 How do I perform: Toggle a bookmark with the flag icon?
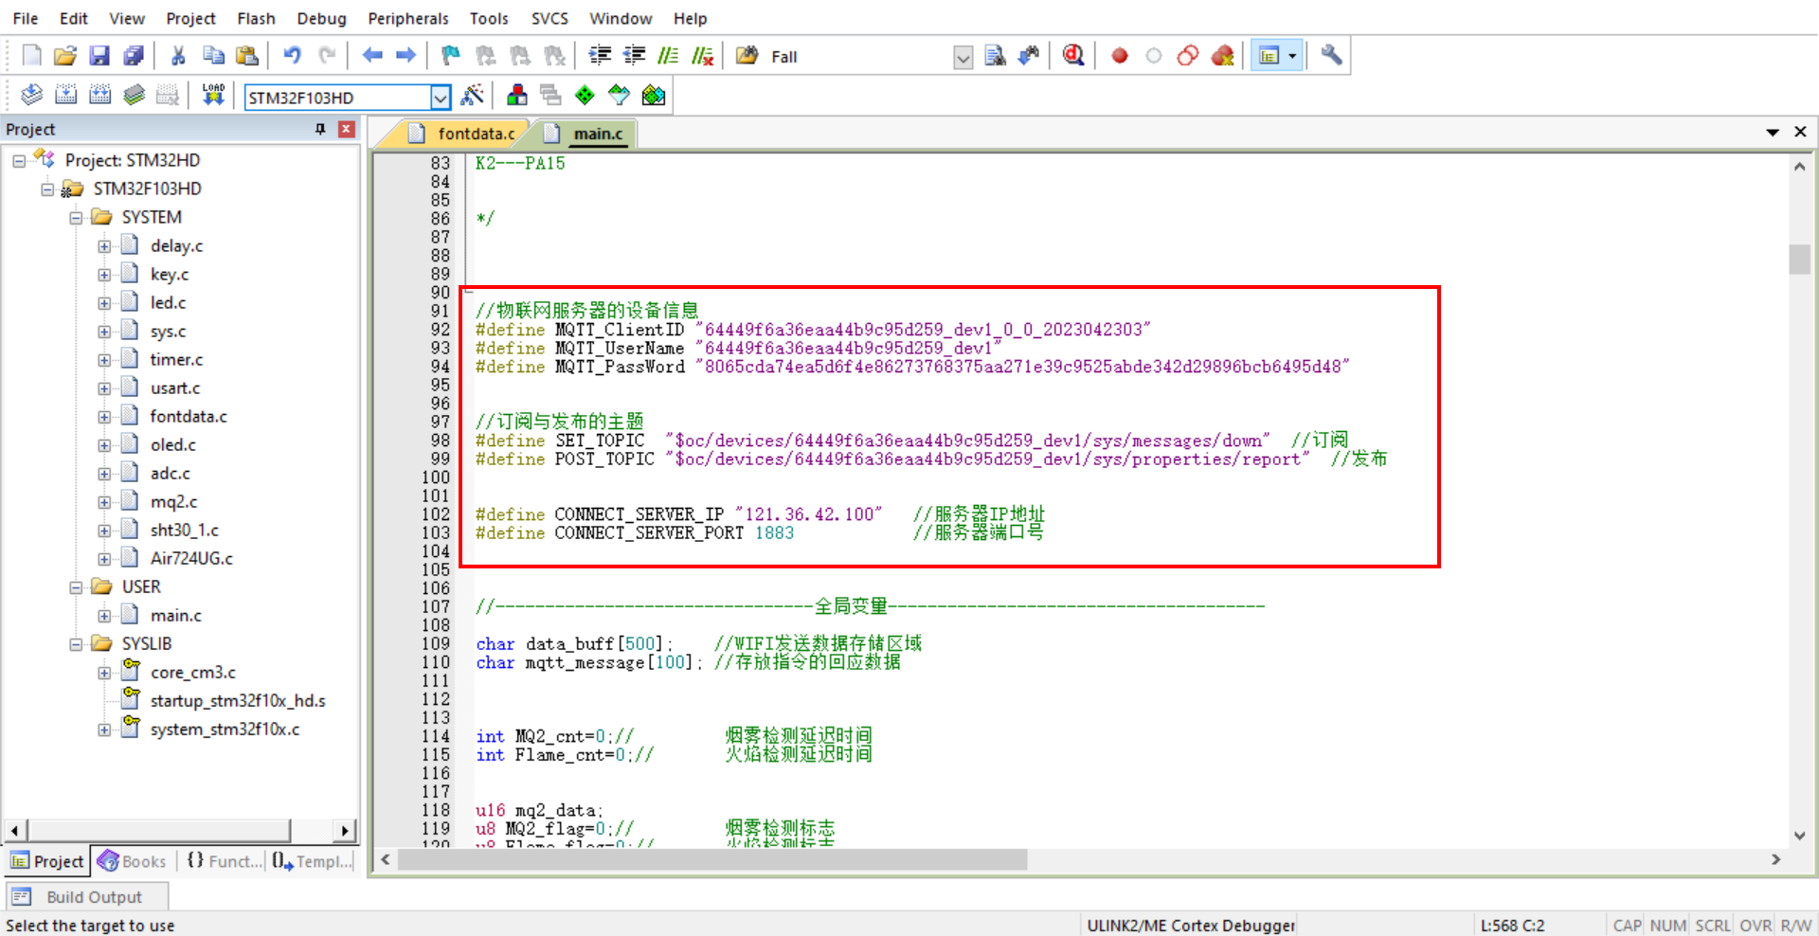tap(449, 55)
